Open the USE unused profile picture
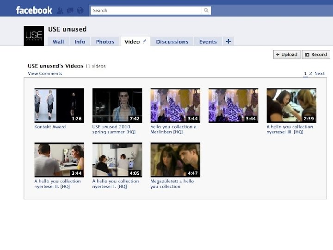Screen dimensions: 333x250 (34, 36)
